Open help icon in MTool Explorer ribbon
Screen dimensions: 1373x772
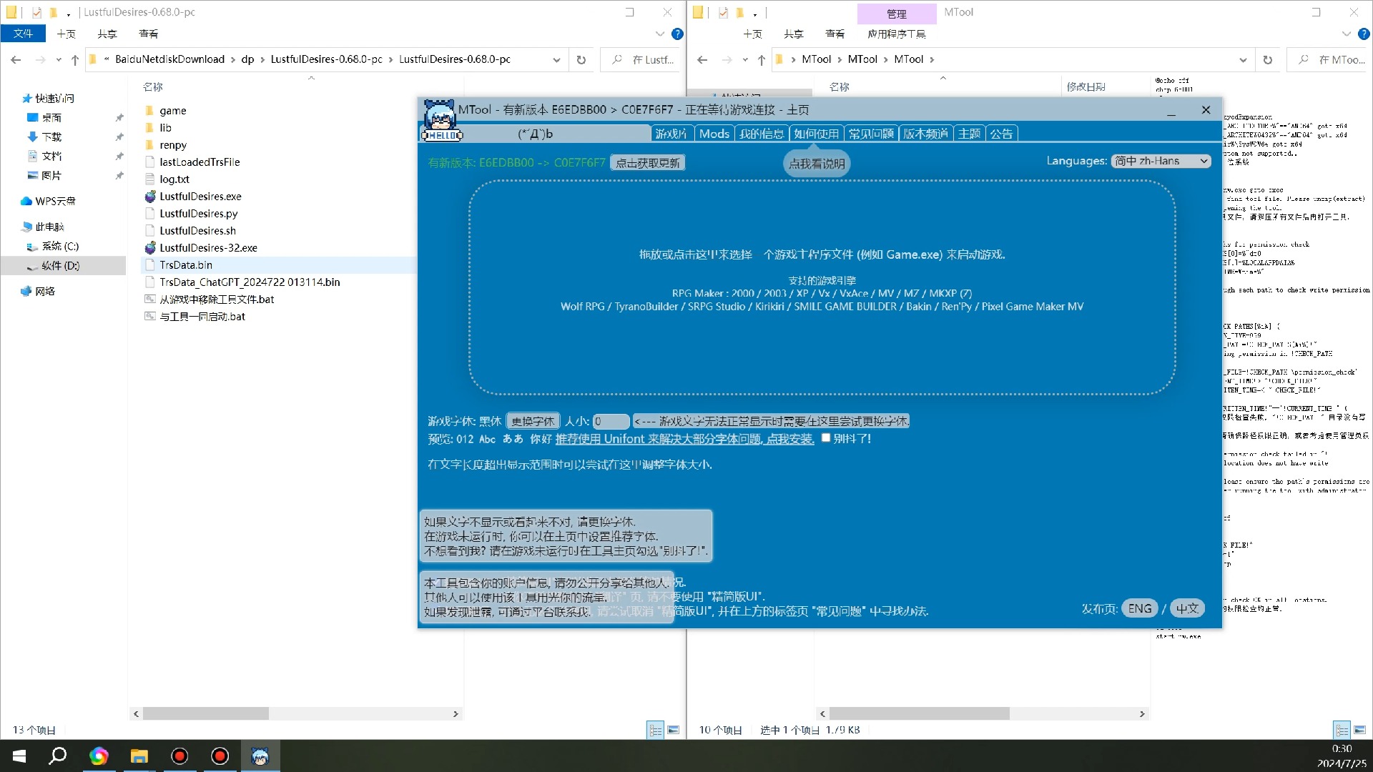(x=1364, y=34)
